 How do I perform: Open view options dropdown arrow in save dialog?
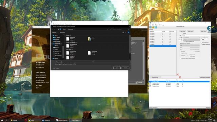125,33
